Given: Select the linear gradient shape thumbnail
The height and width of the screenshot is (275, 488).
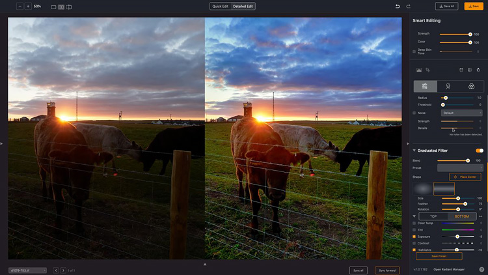Looking at the screenshot, I should point(444,188).
